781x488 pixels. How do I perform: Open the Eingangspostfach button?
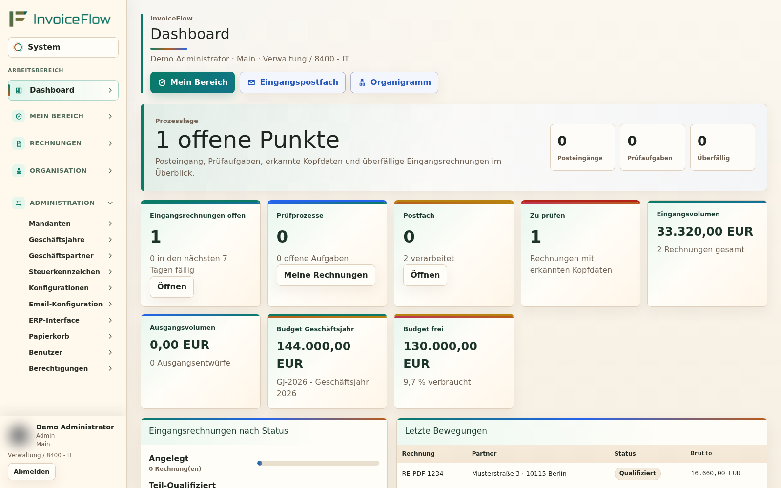(x=292, y=82)
